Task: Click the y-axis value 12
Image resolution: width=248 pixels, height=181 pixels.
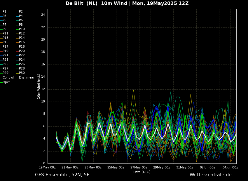Action: tap(43, 89)
